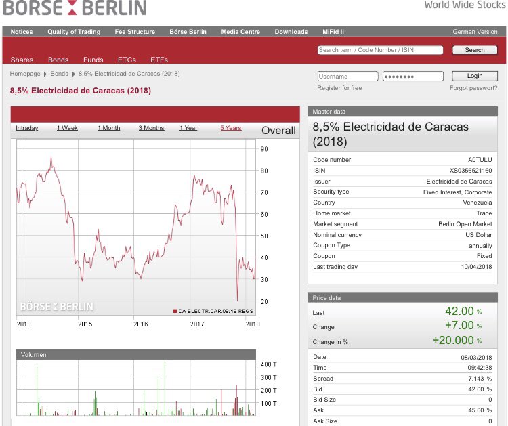Click time value 09:42:38
The height and width of the screenshot is (426, 508).
point(480,368)
